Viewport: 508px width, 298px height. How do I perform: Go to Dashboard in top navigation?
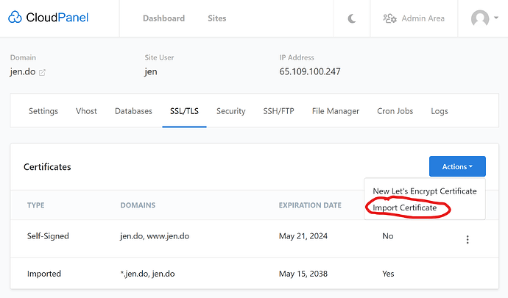pos(163,18)
